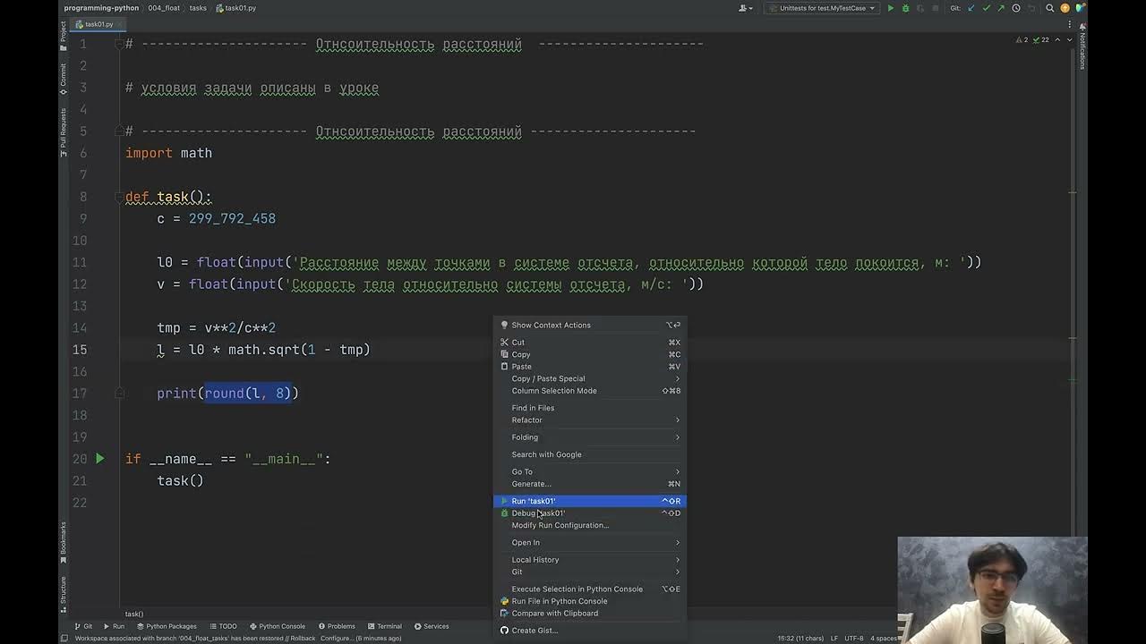The image size is (1146, 644).
Task: Open the editor tab more-options dots
Action: tap(1068, 24)
